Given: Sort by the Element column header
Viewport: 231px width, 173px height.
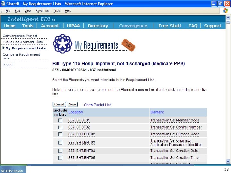Looking at the screenshot, I should tap(157, 112).
